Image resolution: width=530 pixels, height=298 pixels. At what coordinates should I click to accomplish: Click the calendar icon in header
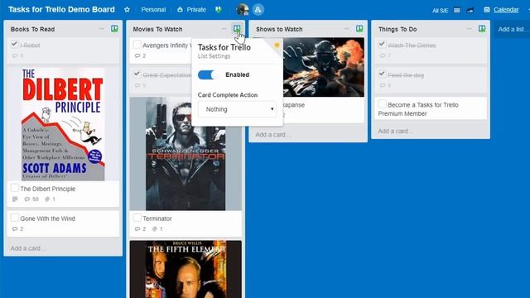click(487, 10)
